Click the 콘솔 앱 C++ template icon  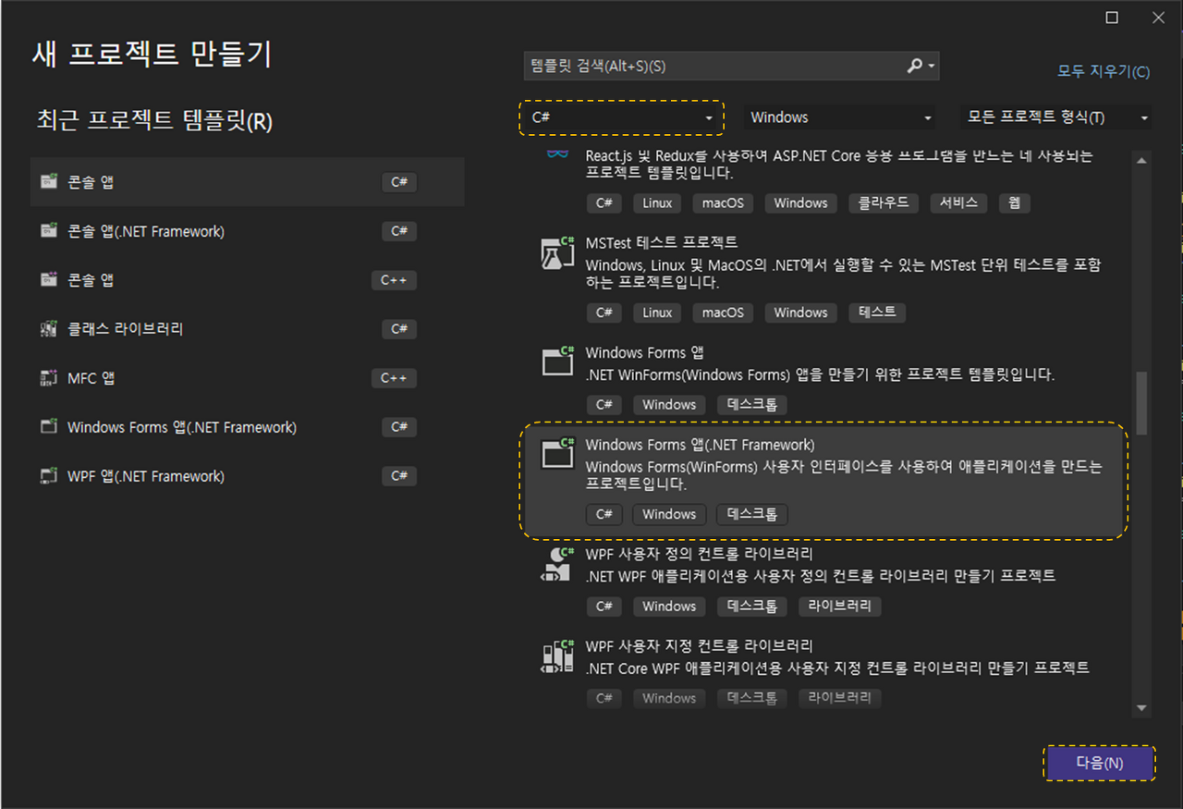tap(49, 280)
